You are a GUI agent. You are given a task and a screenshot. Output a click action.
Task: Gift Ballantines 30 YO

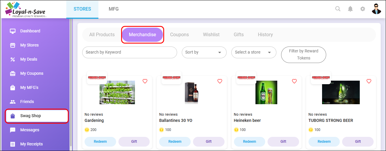(209, 142)
